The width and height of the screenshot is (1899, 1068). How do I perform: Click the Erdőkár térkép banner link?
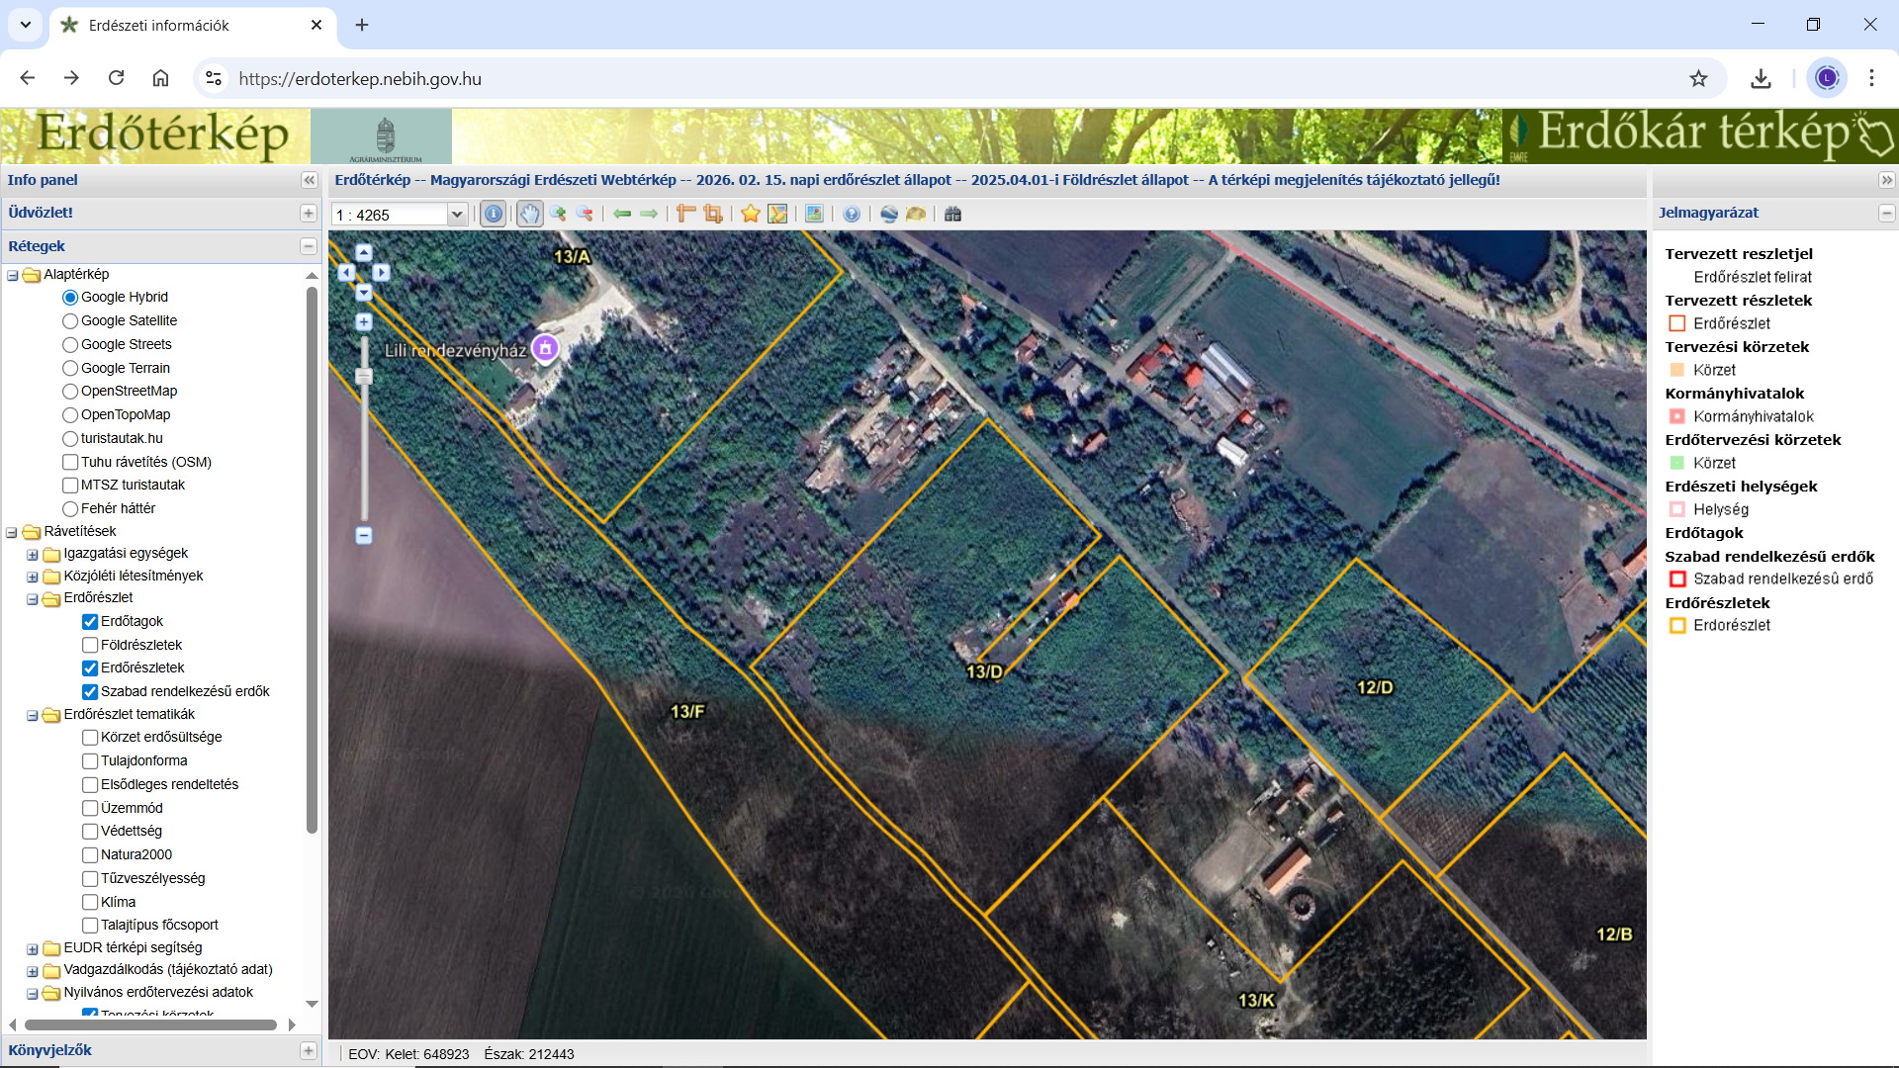point(1699,135)
